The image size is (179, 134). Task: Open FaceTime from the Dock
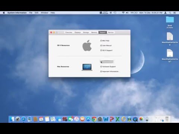click(x=71, y=119)
